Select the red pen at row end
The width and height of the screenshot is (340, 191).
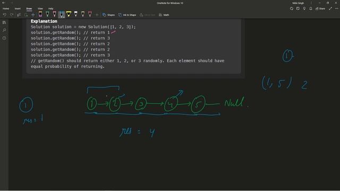(x=90, y=14)
